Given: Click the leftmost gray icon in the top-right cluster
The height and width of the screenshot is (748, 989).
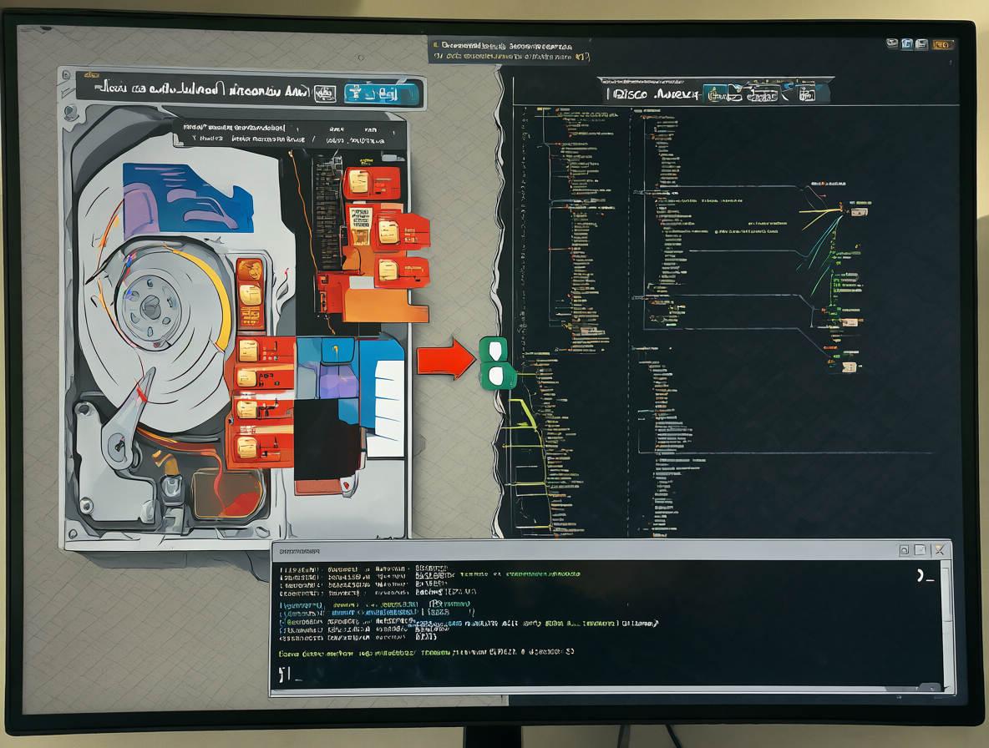Looking at the screenshot, I should 892,43.
